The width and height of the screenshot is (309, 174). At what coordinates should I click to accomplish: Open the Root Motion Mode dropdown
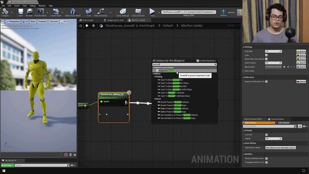pyautogui.click(x=281, y=147)
